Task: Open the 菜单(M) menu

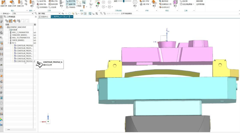Action: [6, 14]
